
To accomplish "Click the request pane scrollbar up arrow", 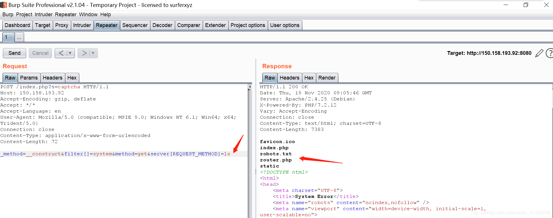I will click(x=250, y=87).
